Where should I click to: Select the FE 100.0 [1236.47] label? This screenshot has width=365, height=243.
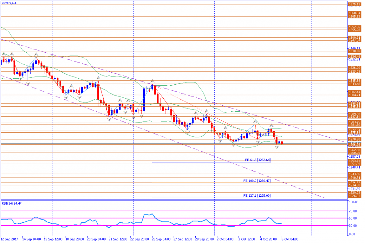257,181
